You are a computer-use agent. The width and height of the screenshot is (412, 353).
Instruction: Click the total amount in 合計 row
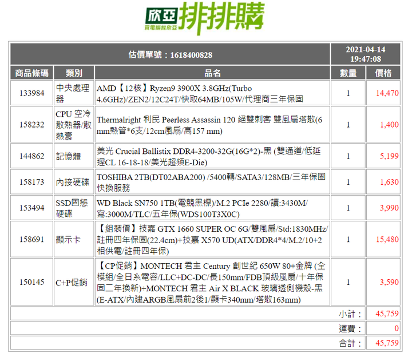387,343
